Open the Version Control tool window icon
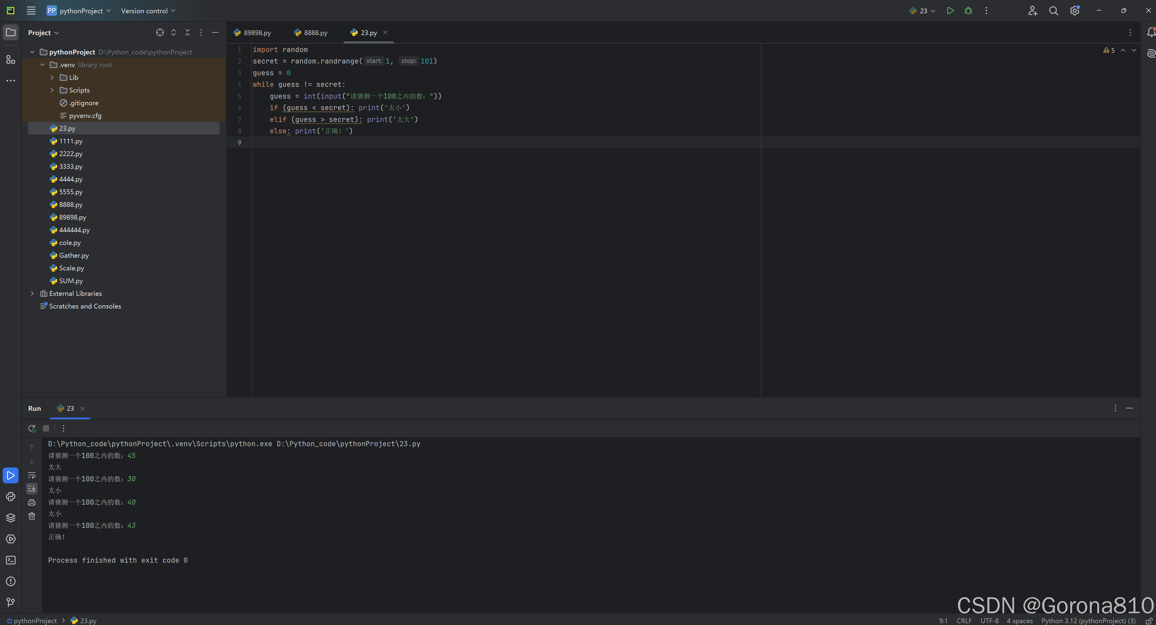Screen dimensions: 1156x625 pos(11,602)
